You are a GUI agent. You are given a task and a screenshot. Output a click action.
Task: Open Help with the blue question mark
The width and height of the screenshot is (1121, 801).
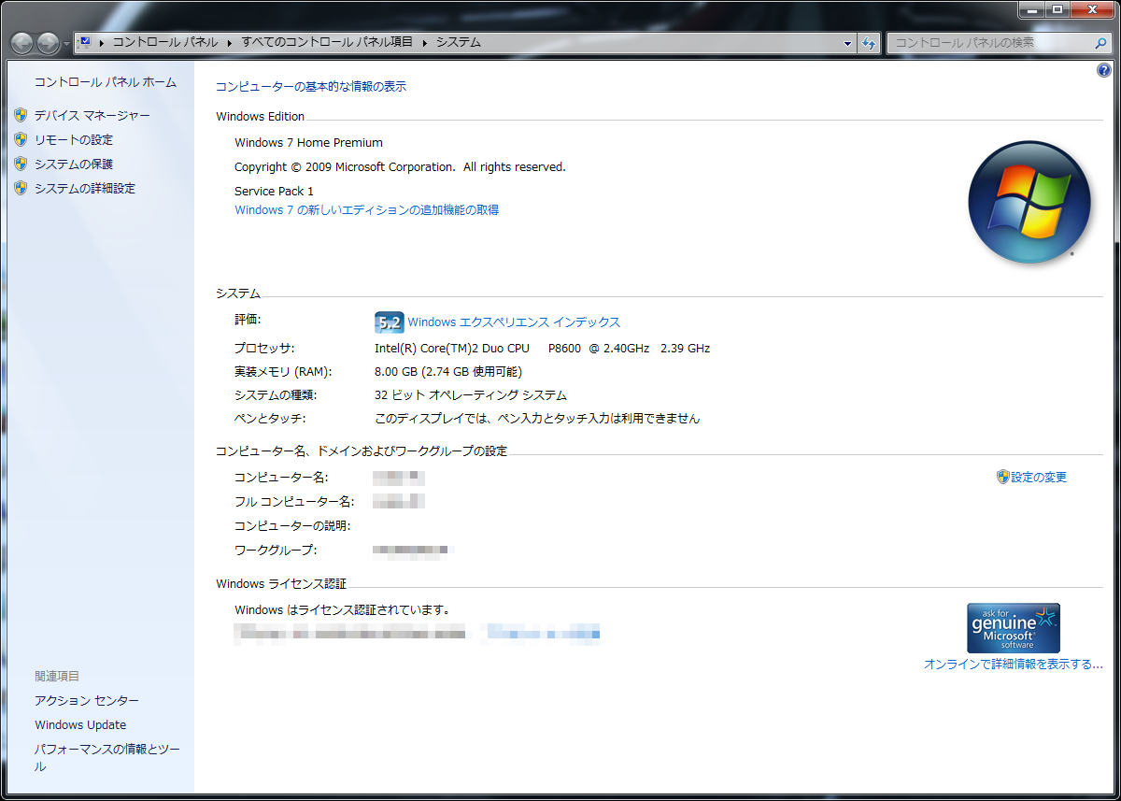(x=1104, y=71)
